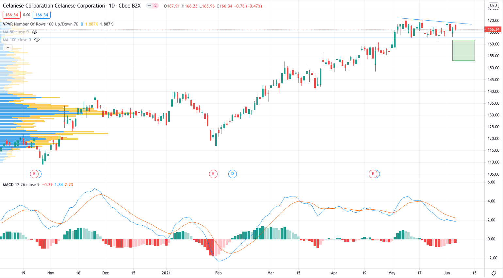Open chart settings gear icon
The height and width of the screenshot is (278, 503).
tap(494, 273)
